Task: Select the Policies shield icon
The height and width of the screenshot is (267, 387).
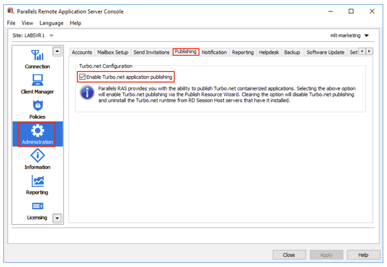Action: (38, 105)
